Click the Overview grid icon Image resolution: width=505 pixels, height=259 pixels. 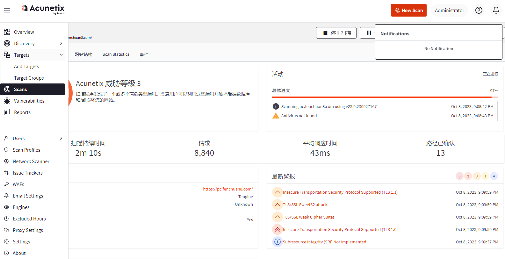[x=7, y=32]
